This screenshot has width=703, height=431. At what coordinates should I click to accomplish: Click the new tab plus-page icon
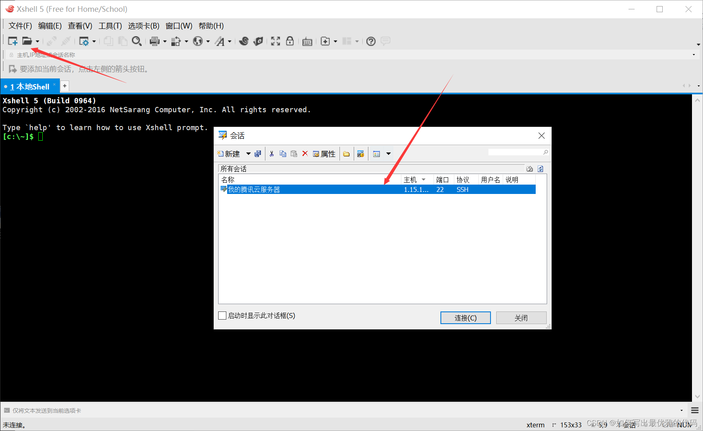click(325, 41)
